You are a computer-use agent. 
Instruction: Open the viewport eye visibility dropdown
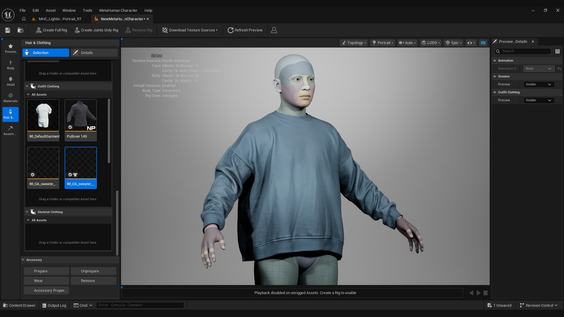[x=471, y=43]
